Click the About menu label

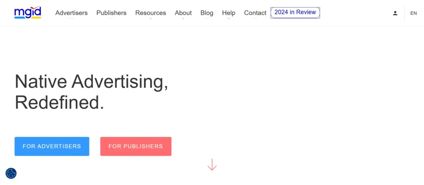point(183,13)
